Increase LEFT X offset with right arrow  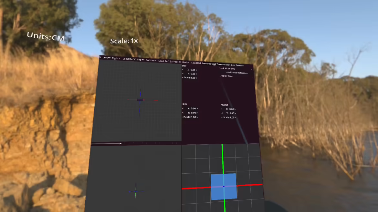[197, 109]
